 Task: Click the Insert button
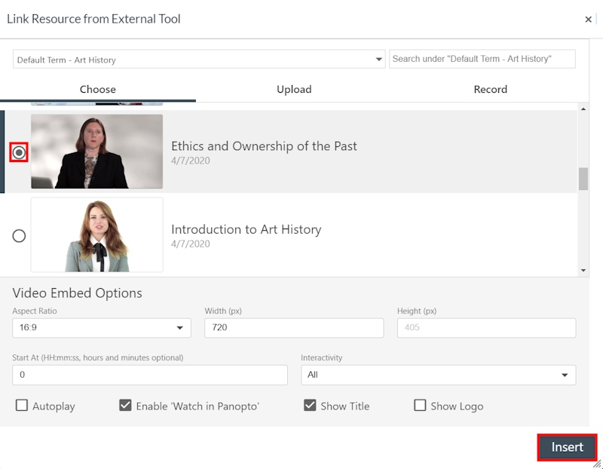coord(567,447)
